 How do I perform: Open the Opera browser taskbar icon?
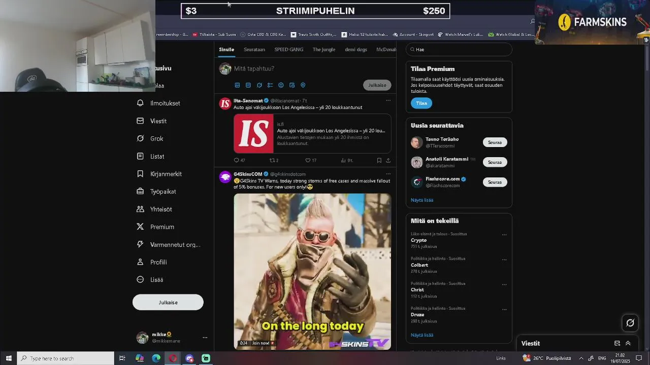(x=173, y=358)
